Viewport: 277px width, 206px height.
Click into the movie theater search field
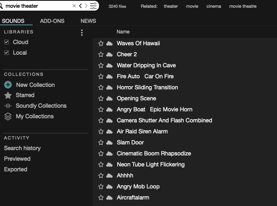(37, 6)
